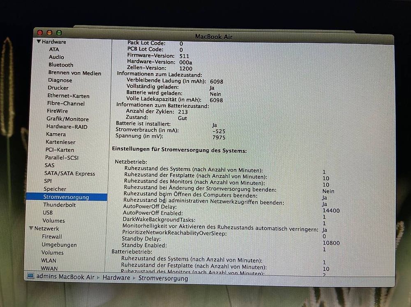
Task: Select SAS in the sidebar
Action: point(50,165)
